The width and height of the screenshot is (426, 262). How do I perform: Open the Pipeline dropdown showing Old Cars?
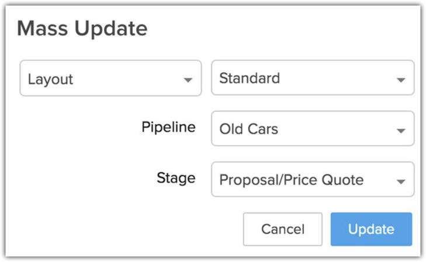click(312, 129)
